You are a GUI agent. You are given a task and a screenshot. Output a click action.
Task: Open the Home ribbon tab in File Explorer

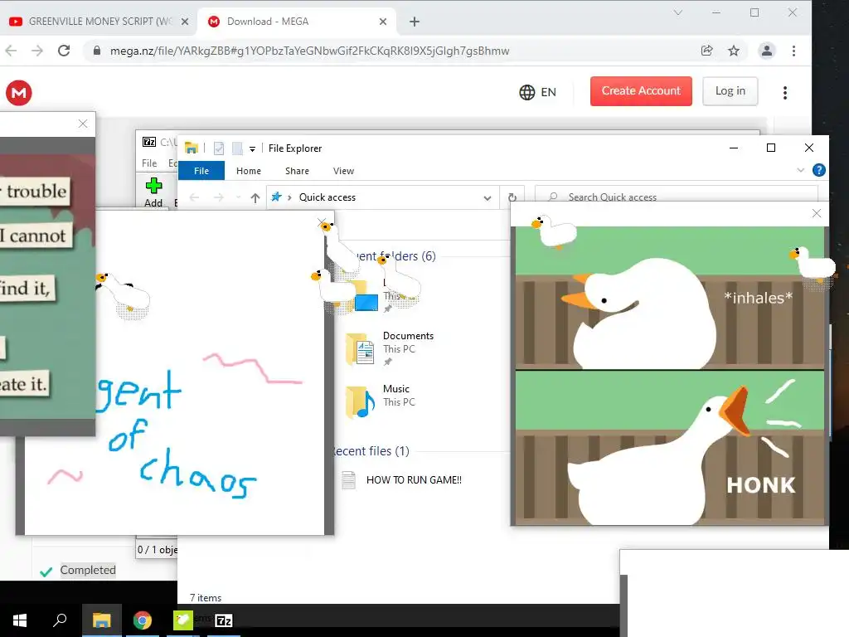(x=249, y=171)
